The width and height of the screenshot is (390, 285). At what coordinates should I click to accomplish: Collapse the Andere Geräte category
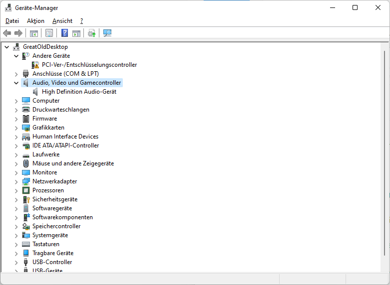(x=16, y=56)
